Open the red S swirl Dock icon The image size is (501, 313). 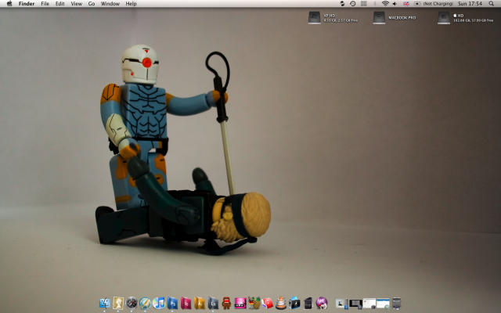point(267,303)
